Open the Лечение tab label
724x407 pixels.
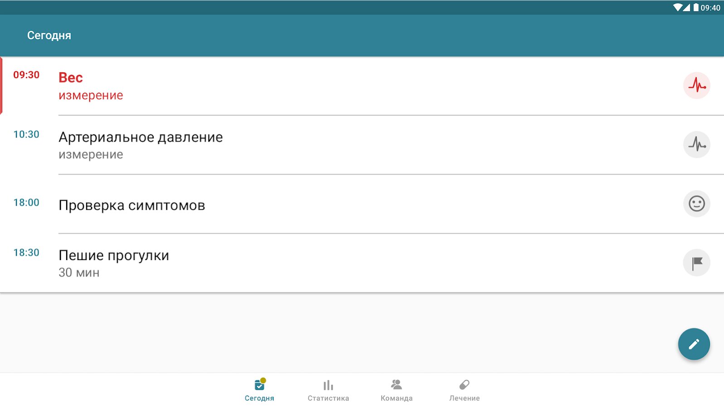pos(464,398)
